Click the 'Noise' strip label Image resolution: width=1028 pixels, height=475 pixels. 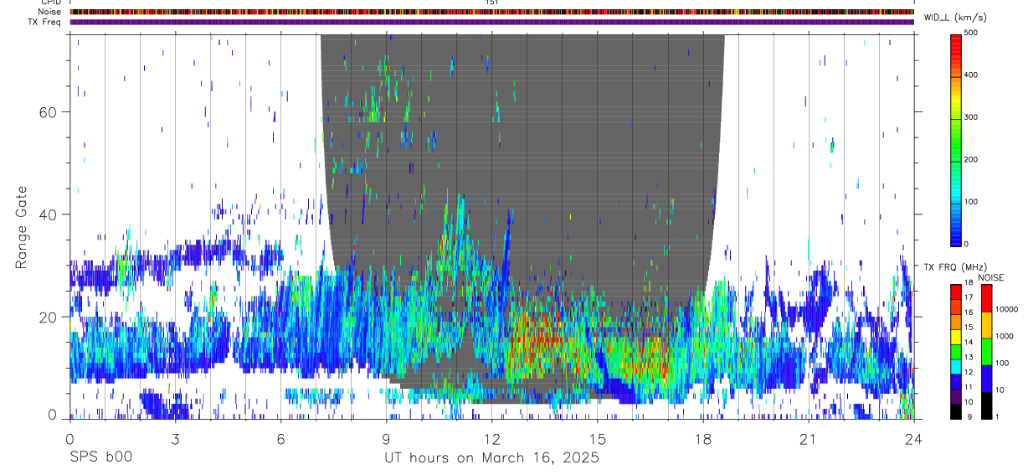click(50, 12)
